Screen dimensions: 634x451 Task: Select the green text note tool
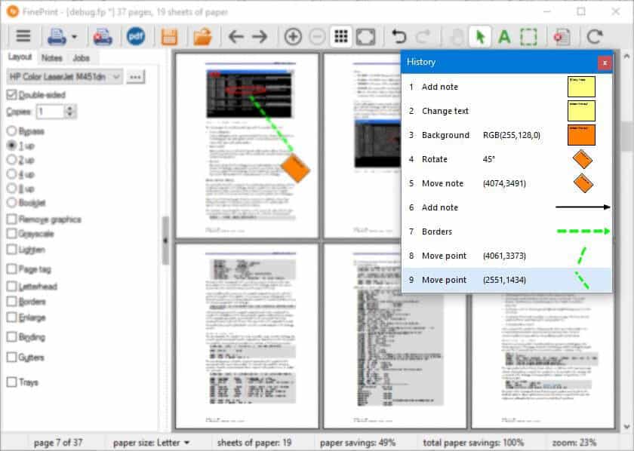click(504, 36)
